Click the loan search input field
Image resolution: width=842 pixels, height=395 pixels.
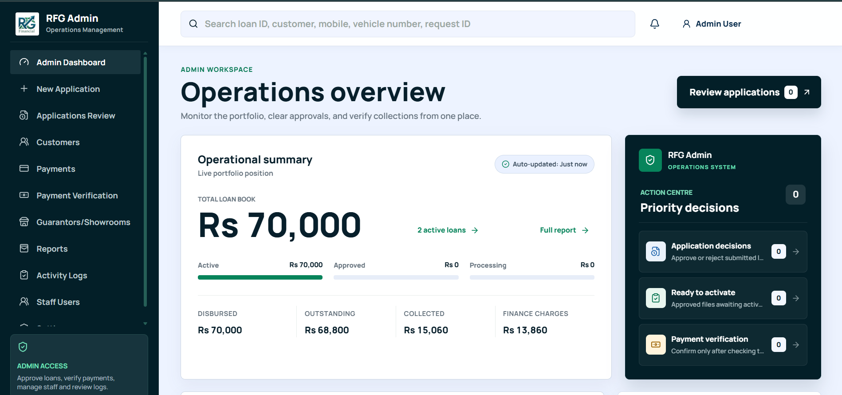[408, 24]
